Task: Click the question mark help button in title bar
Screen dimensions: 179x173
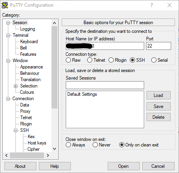Action: coord(152,5)
